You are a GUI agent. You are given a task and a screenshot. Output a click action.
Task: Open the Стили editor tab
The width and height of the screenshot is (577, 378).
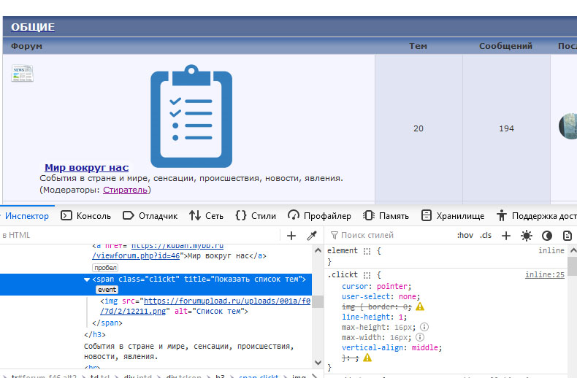coord(256,216)
